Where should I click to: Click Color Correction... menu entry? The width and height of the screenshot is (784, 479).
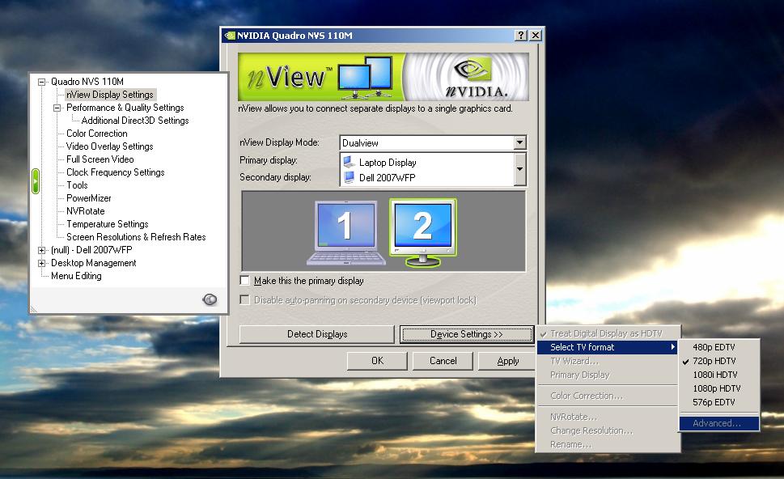pos(607,396)
